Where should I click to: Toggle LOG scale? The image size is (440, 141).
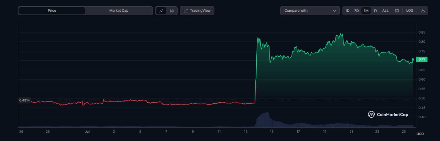tap(410, 11)
